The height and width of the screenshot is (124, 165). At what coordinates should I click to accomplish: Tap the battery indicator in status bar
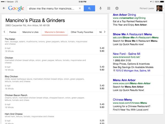(162, 2)
